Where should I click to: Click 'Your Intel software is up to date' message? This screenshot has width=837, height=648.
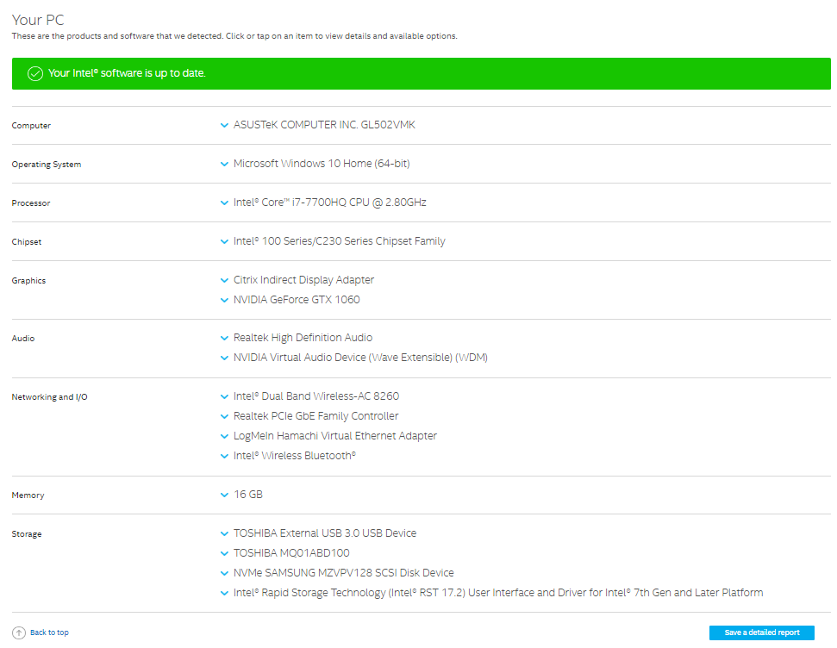(x=127, y=73)
